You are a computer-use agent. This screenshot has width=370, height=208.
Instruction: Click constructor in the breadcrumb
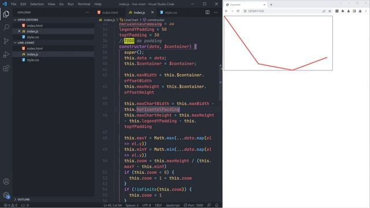click(x=156, y=20)
